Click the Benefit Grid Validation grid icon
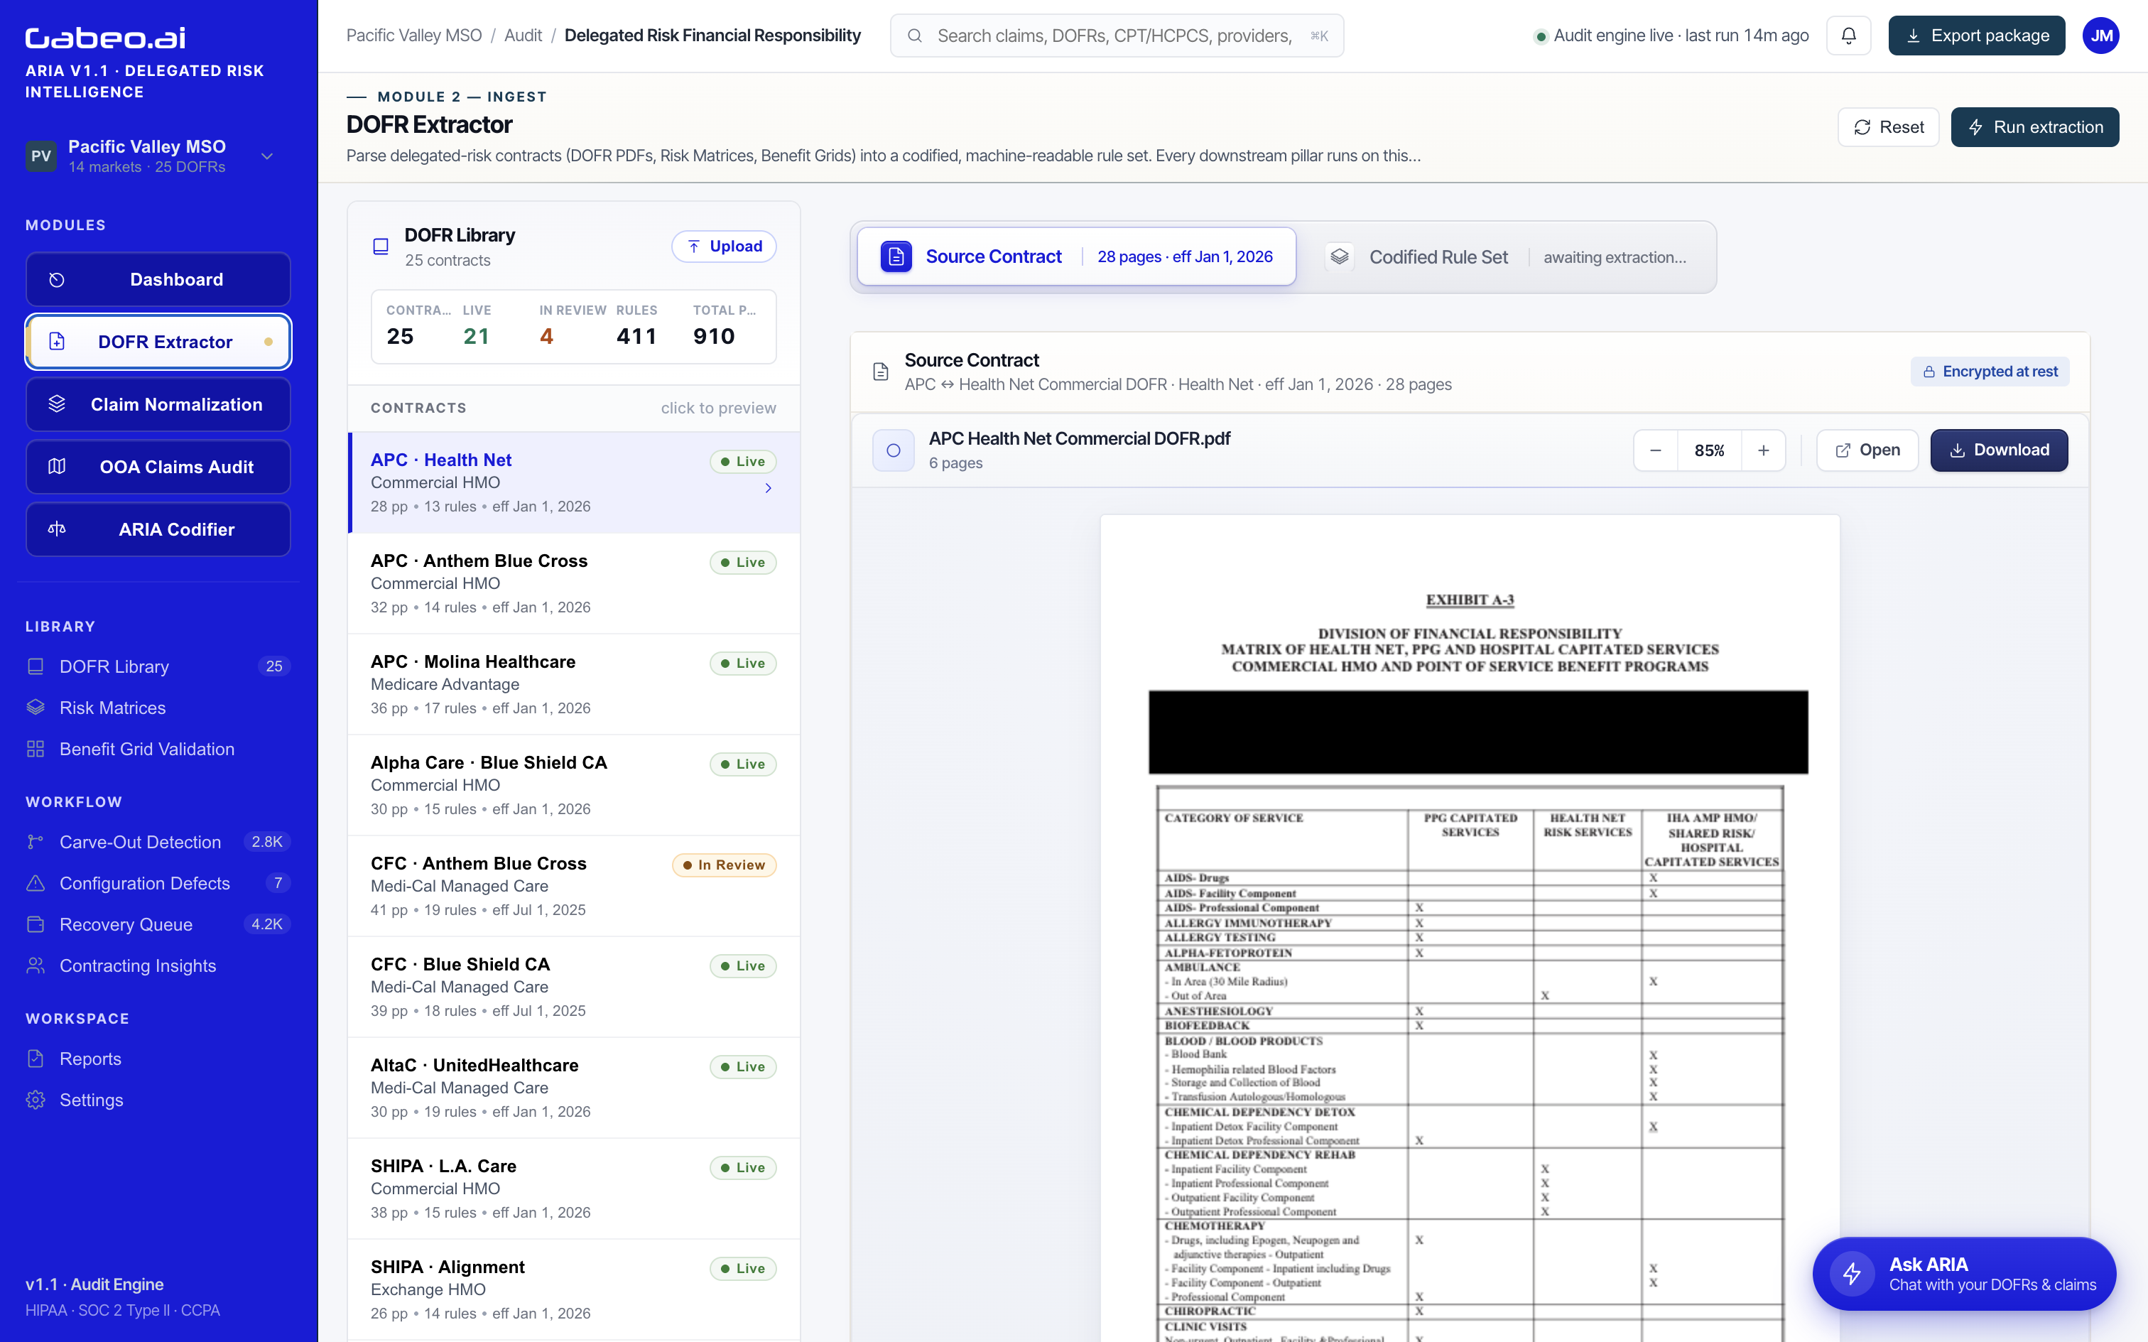Image resolution: width=2148 pixels, height=1342 pixels. (36, 748)
